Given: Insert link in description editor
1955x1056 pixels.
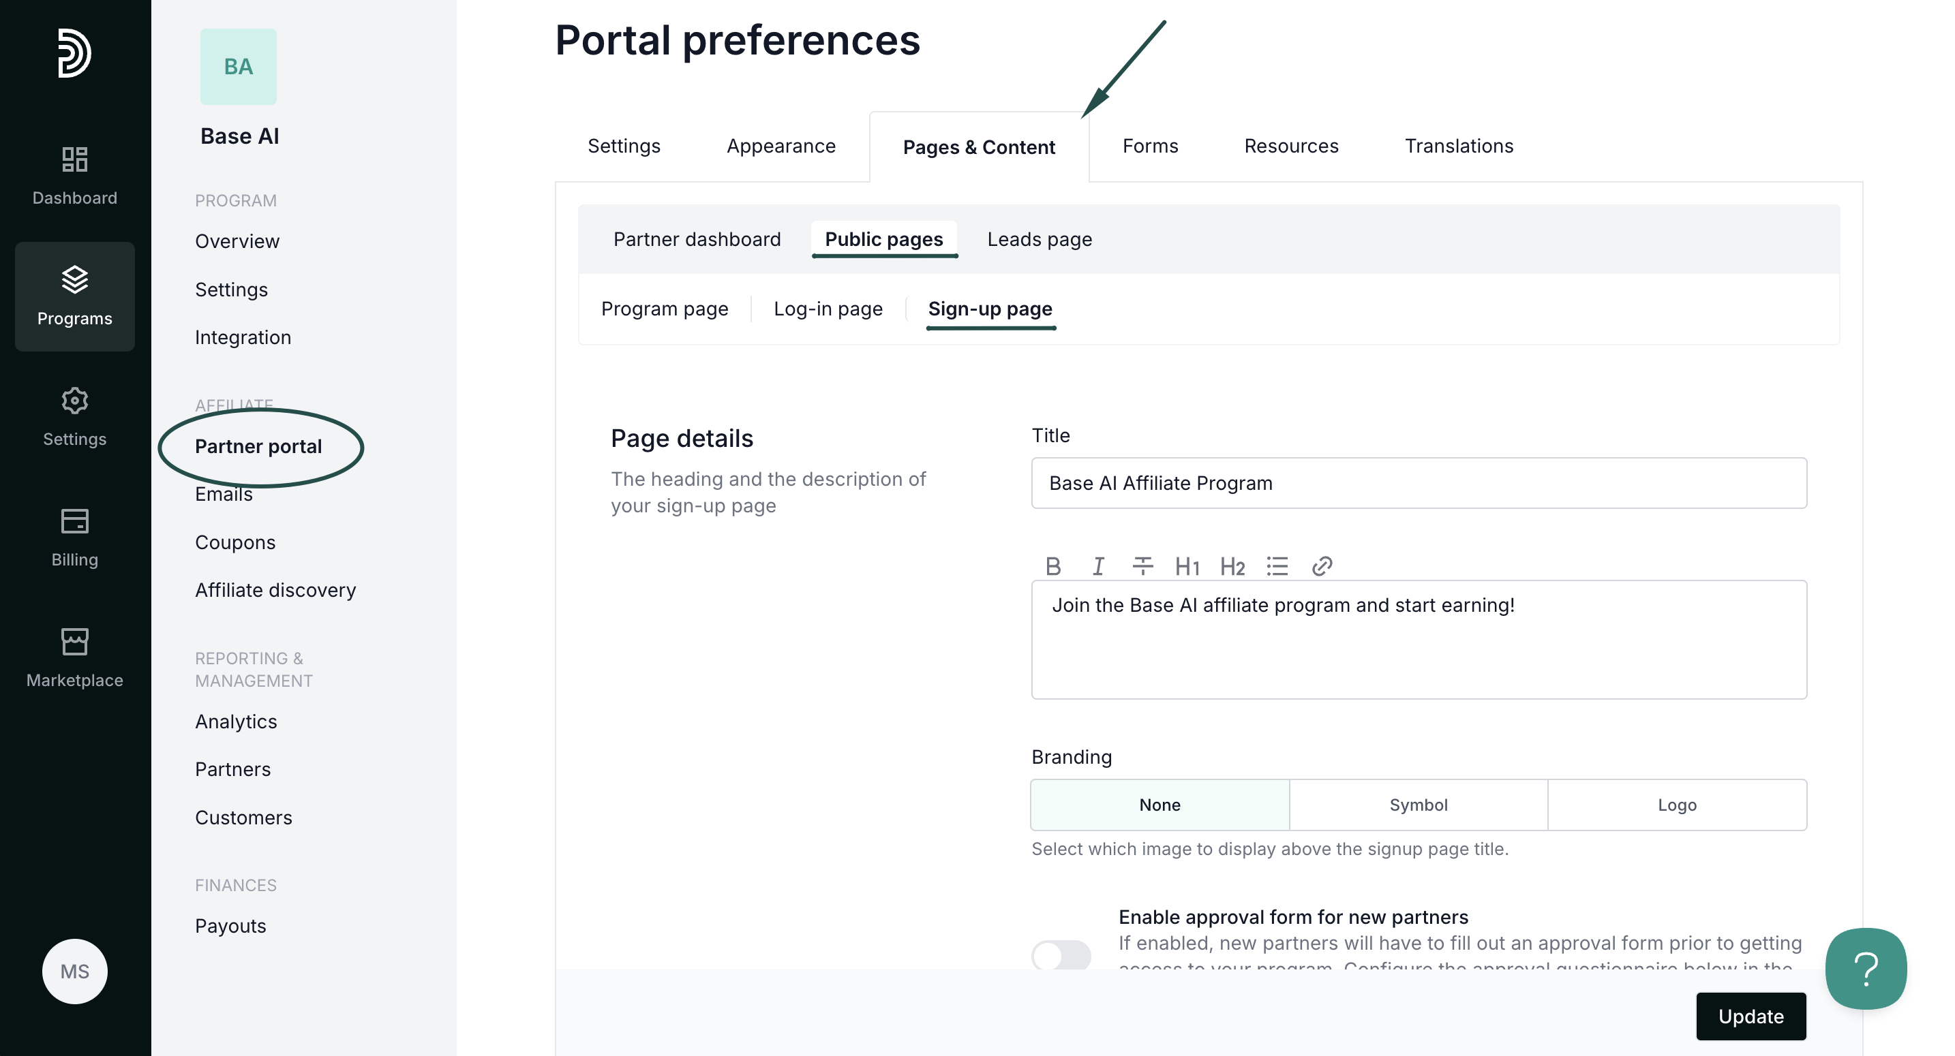Looking at the screenshot, I should click(1322, 566).
